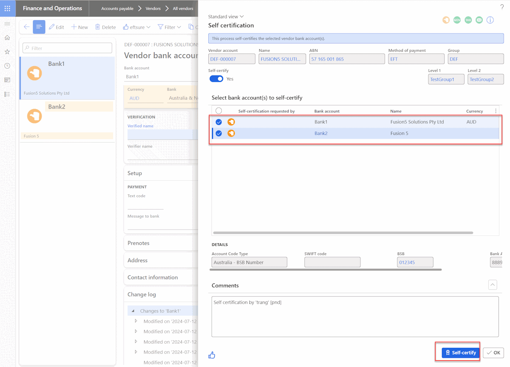Viewport: 510px width, 367px height.
Task: Toggle the list view button in toolbar
Action: click(39, 27)
